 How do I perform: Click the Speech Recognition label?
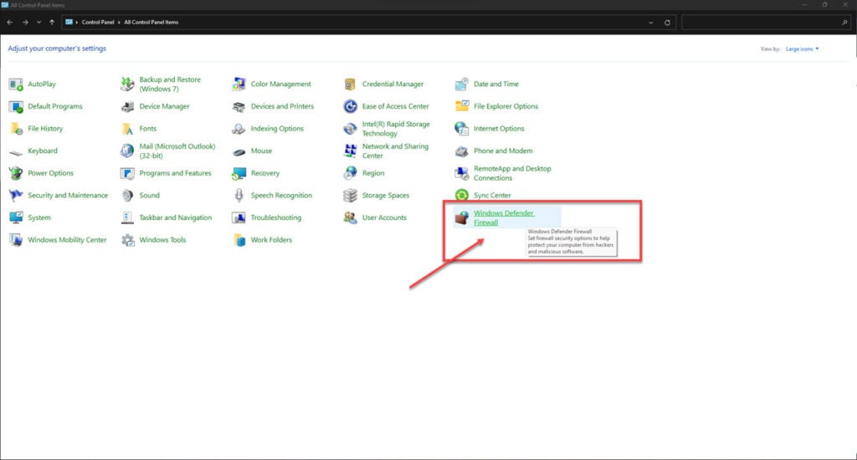(281, 196)
